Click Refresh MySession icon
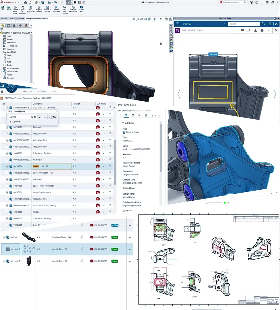280x310 pixels. point(73,7)
